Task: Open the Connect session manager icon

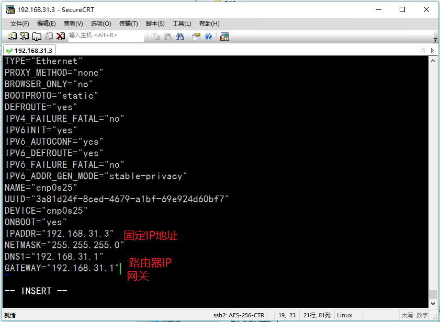Action: tap(13, 37)
